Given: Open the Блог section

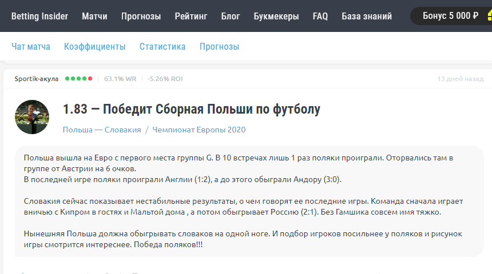Looking at the screenshot, I should click(231, 16).
